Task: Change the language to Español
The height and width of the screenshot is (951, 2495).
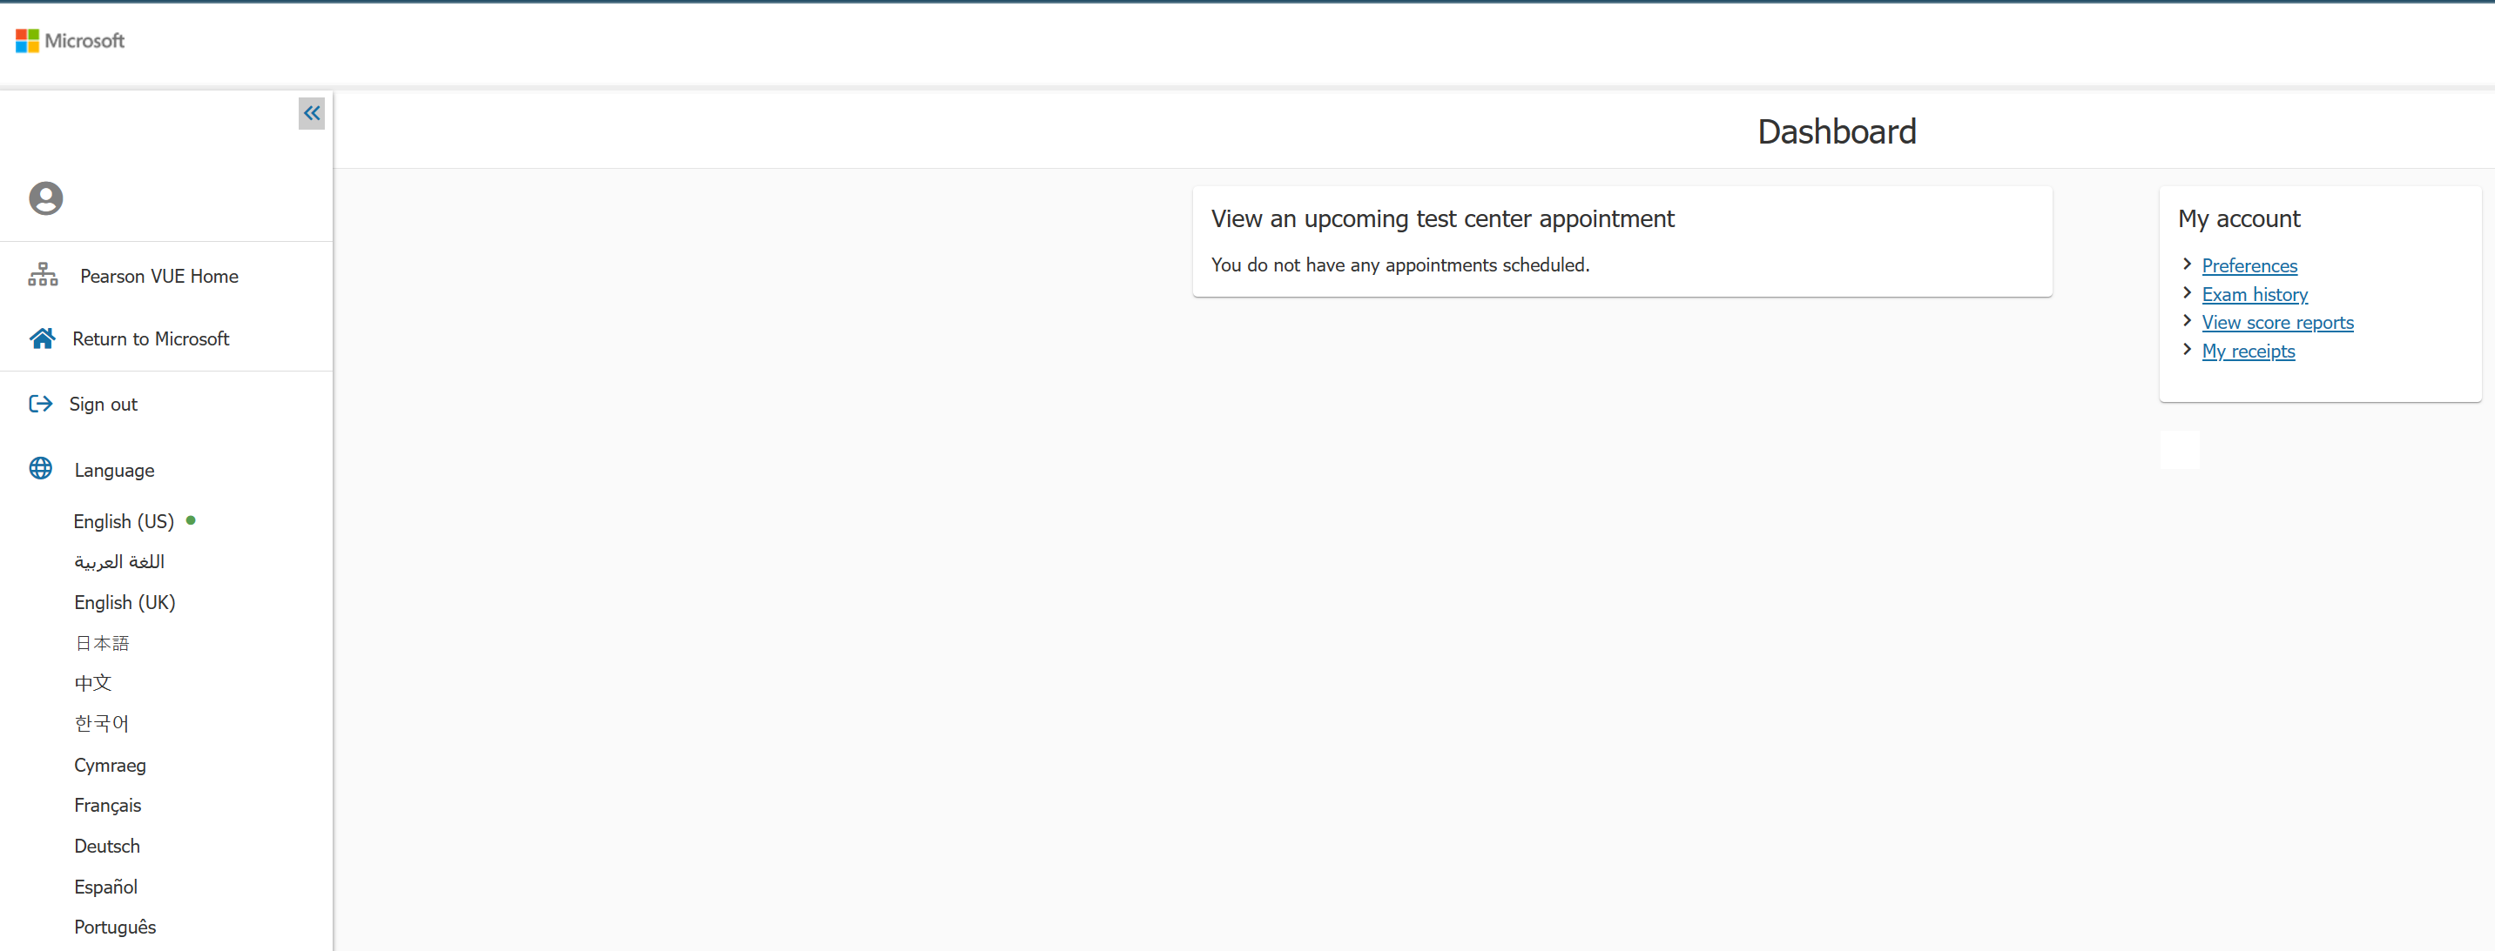Action: [105, 885]
